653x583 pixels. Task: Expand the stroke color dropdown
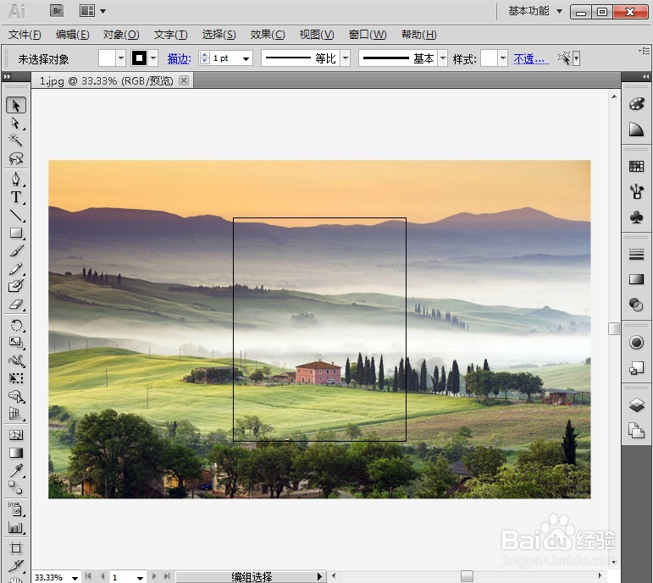(x=153, y=58)
